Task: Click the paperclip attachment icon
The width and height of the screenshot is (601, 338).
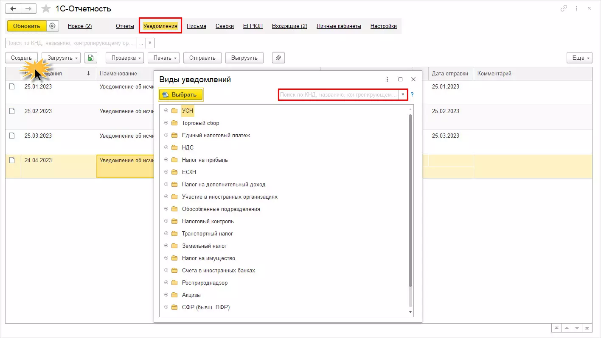Action: coord(278,58)
